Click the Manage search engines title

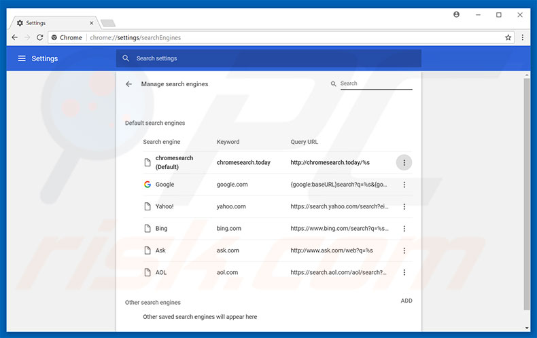(x=175, y=84)
